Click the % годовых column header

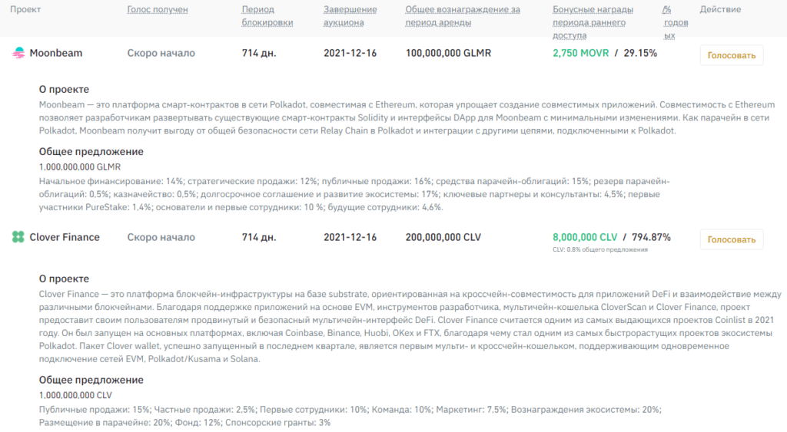click(669, 22)
